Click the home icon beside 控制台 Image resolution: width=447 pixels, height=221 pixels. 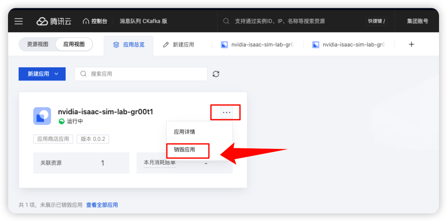click(x=86, y=21)
